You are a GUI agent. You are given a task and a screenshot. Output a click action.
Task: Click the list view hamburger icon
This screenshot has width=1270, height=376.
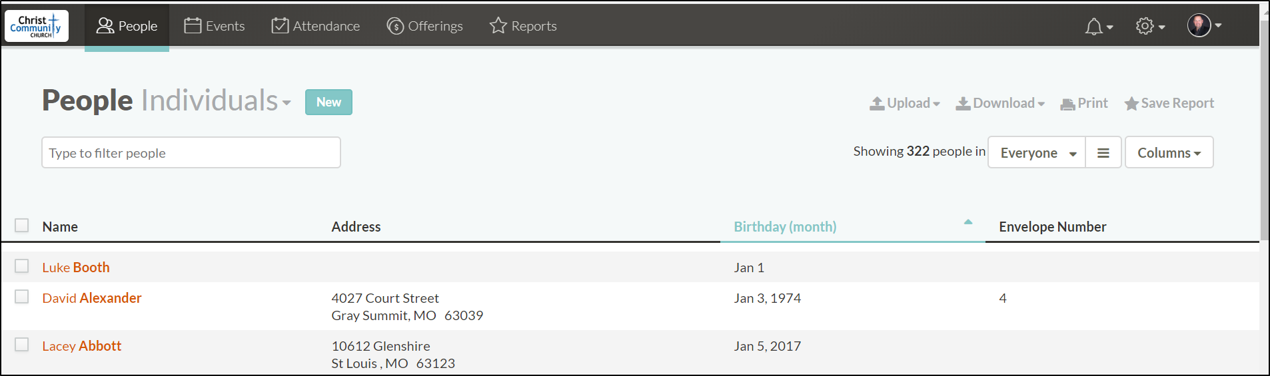click(x=1103, y=153)
